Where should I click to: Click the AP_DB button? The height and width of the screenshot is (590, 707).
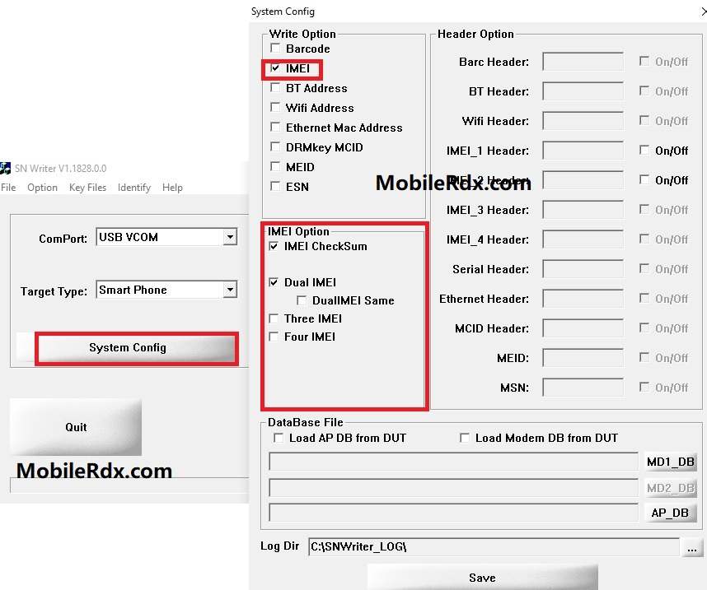(x=670, y=513)
